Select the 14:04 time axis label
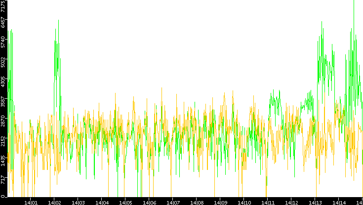The width and height of the screenshot is (363, 205). pos(102,203)
